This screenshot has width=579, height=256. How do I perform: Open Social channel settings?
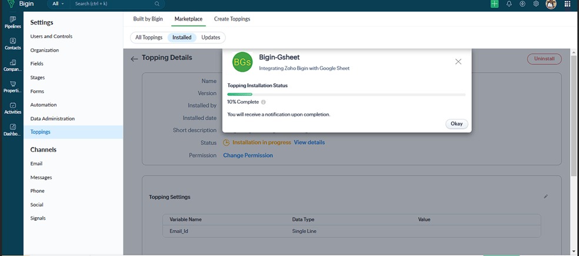tap(37, 205)
